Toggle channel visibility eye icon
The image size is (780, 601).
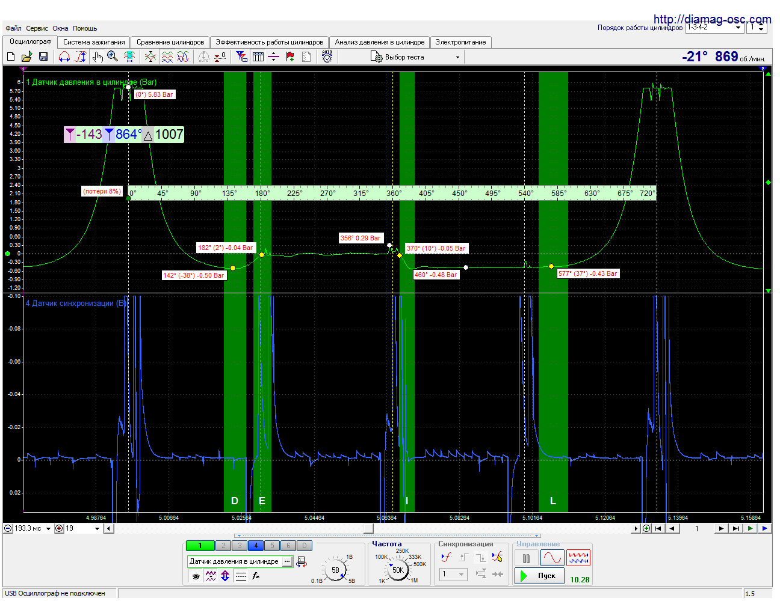pyautogui.click(x=196, y=576)
